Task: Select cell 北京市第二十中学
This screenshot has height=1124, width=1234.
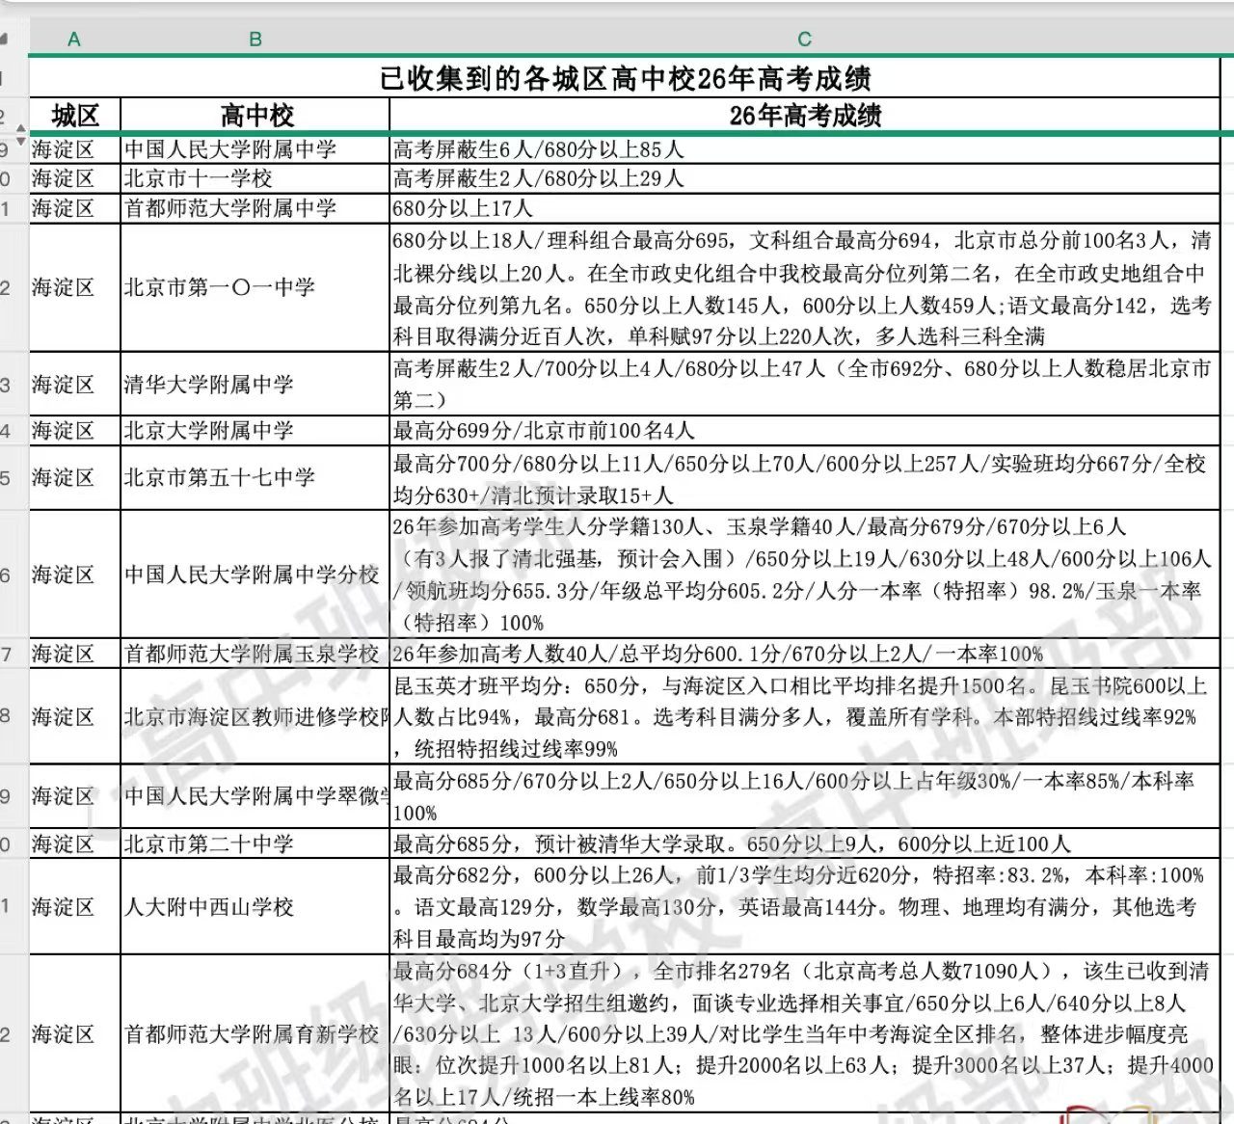Action: point(255,843)
